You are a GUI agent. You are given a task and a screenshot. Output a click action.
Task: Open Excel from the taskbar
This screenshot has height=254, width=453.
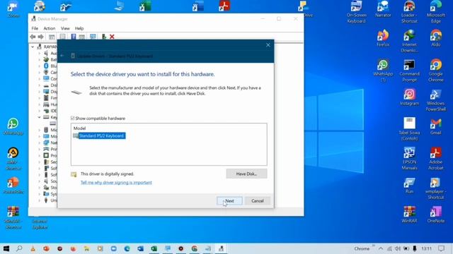154,248
